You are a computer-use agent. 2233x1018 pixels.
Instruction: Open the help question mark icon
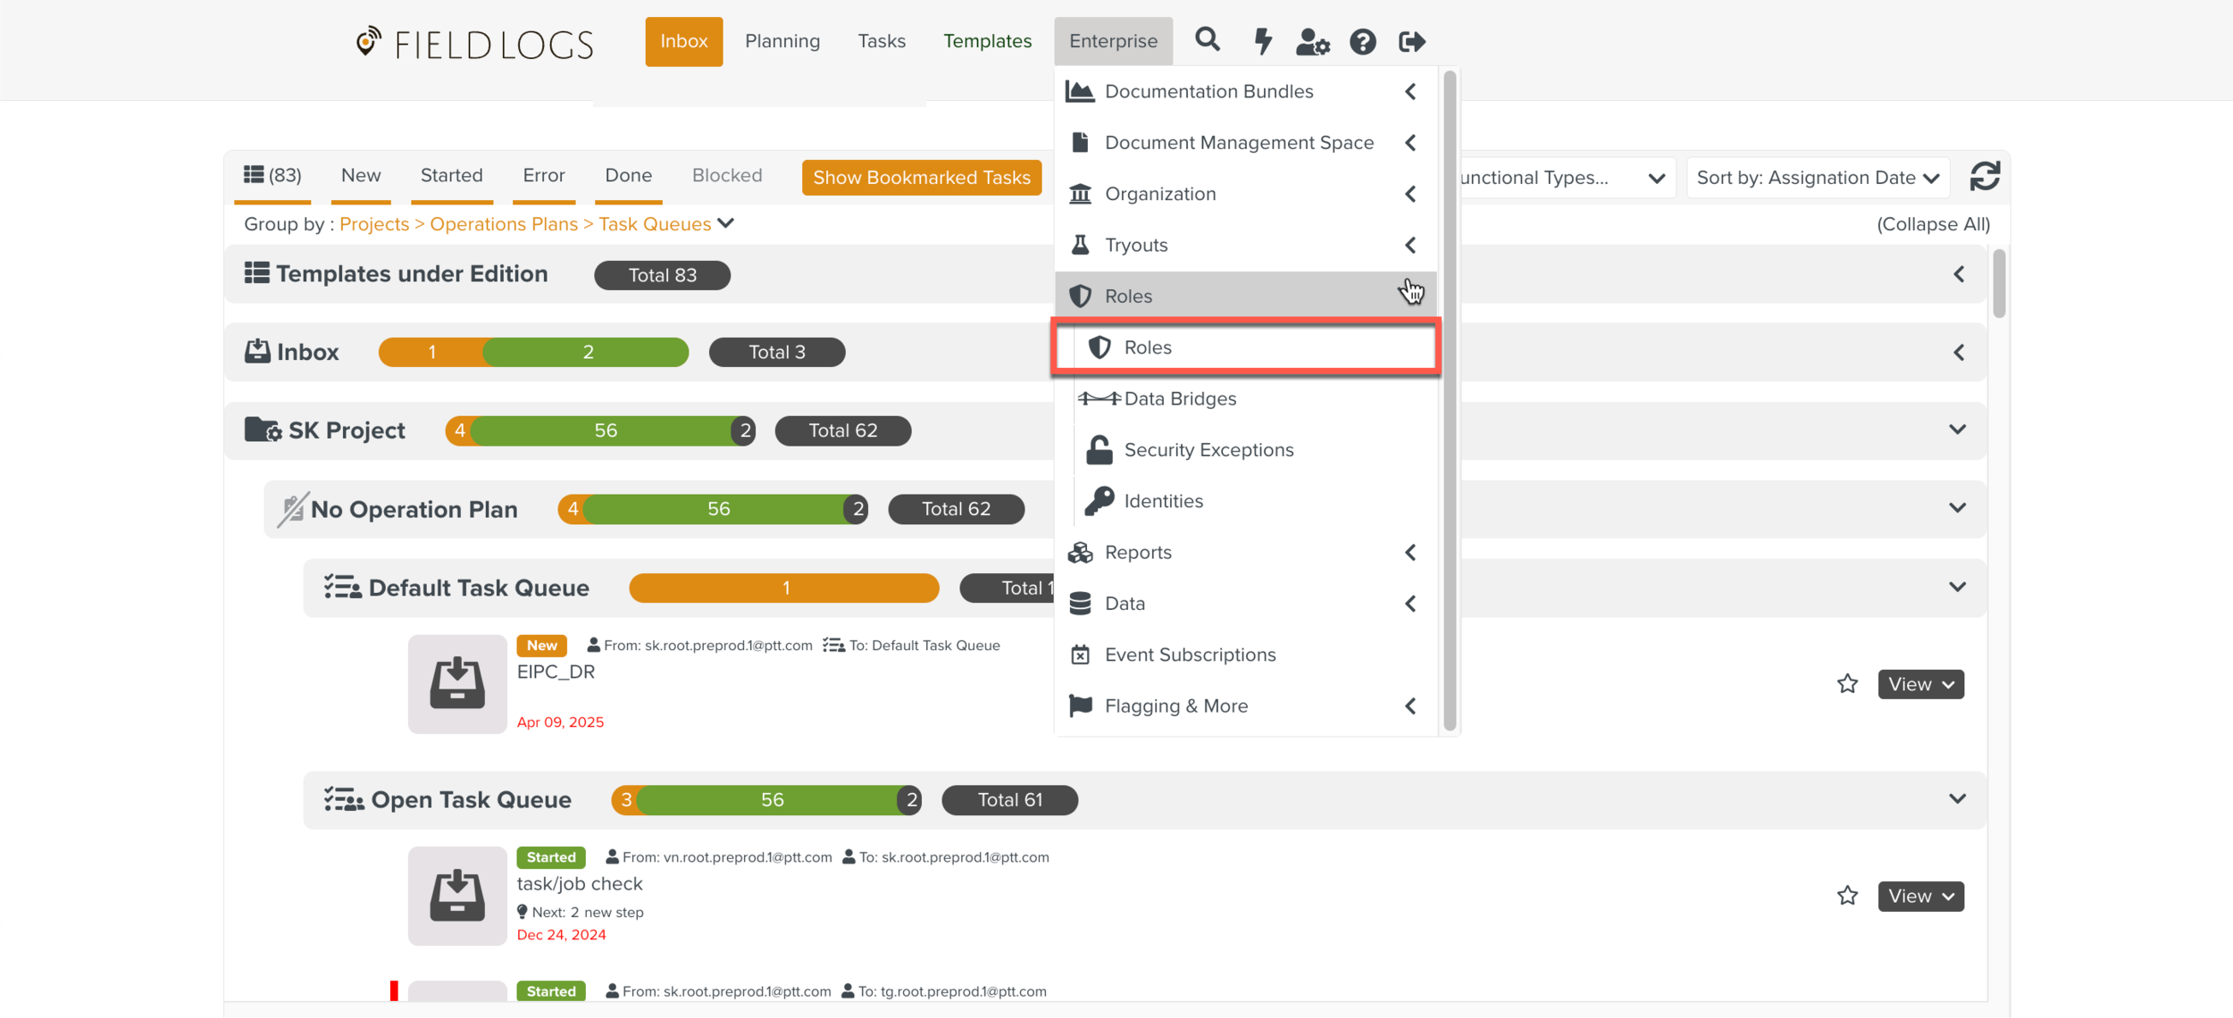click(x=1362, y=41)
